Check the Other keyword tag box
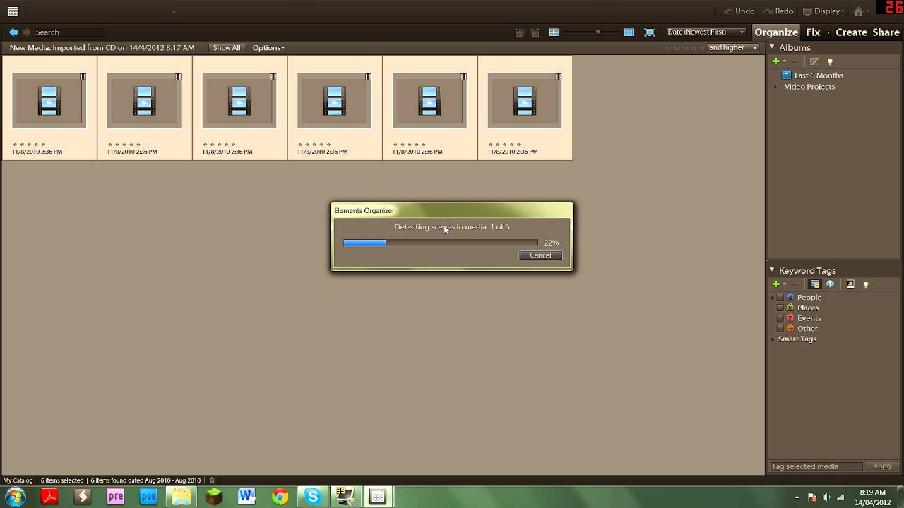This screenshot has height=508, width=904. pos(780,328)
